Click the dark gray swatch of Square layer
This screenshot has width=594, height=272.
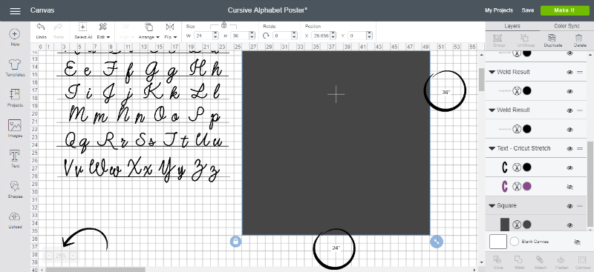527,225
